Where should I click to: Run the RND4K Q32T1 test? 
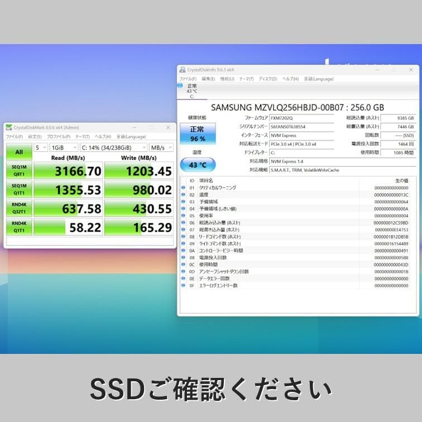19,208
